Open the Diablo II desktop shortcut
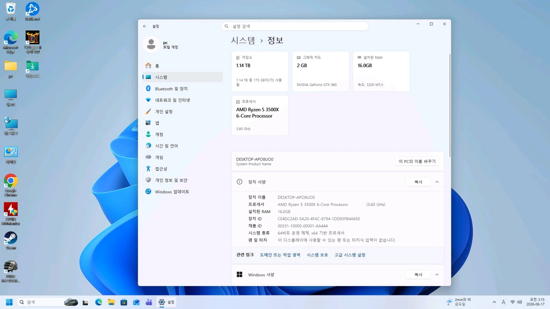This screenshot has width=550, height=309. coord(33,42)
